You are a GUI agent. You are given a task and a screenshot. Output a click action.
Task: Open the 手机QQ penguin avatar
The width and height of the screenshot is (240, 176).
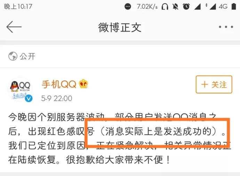(21, 89)
